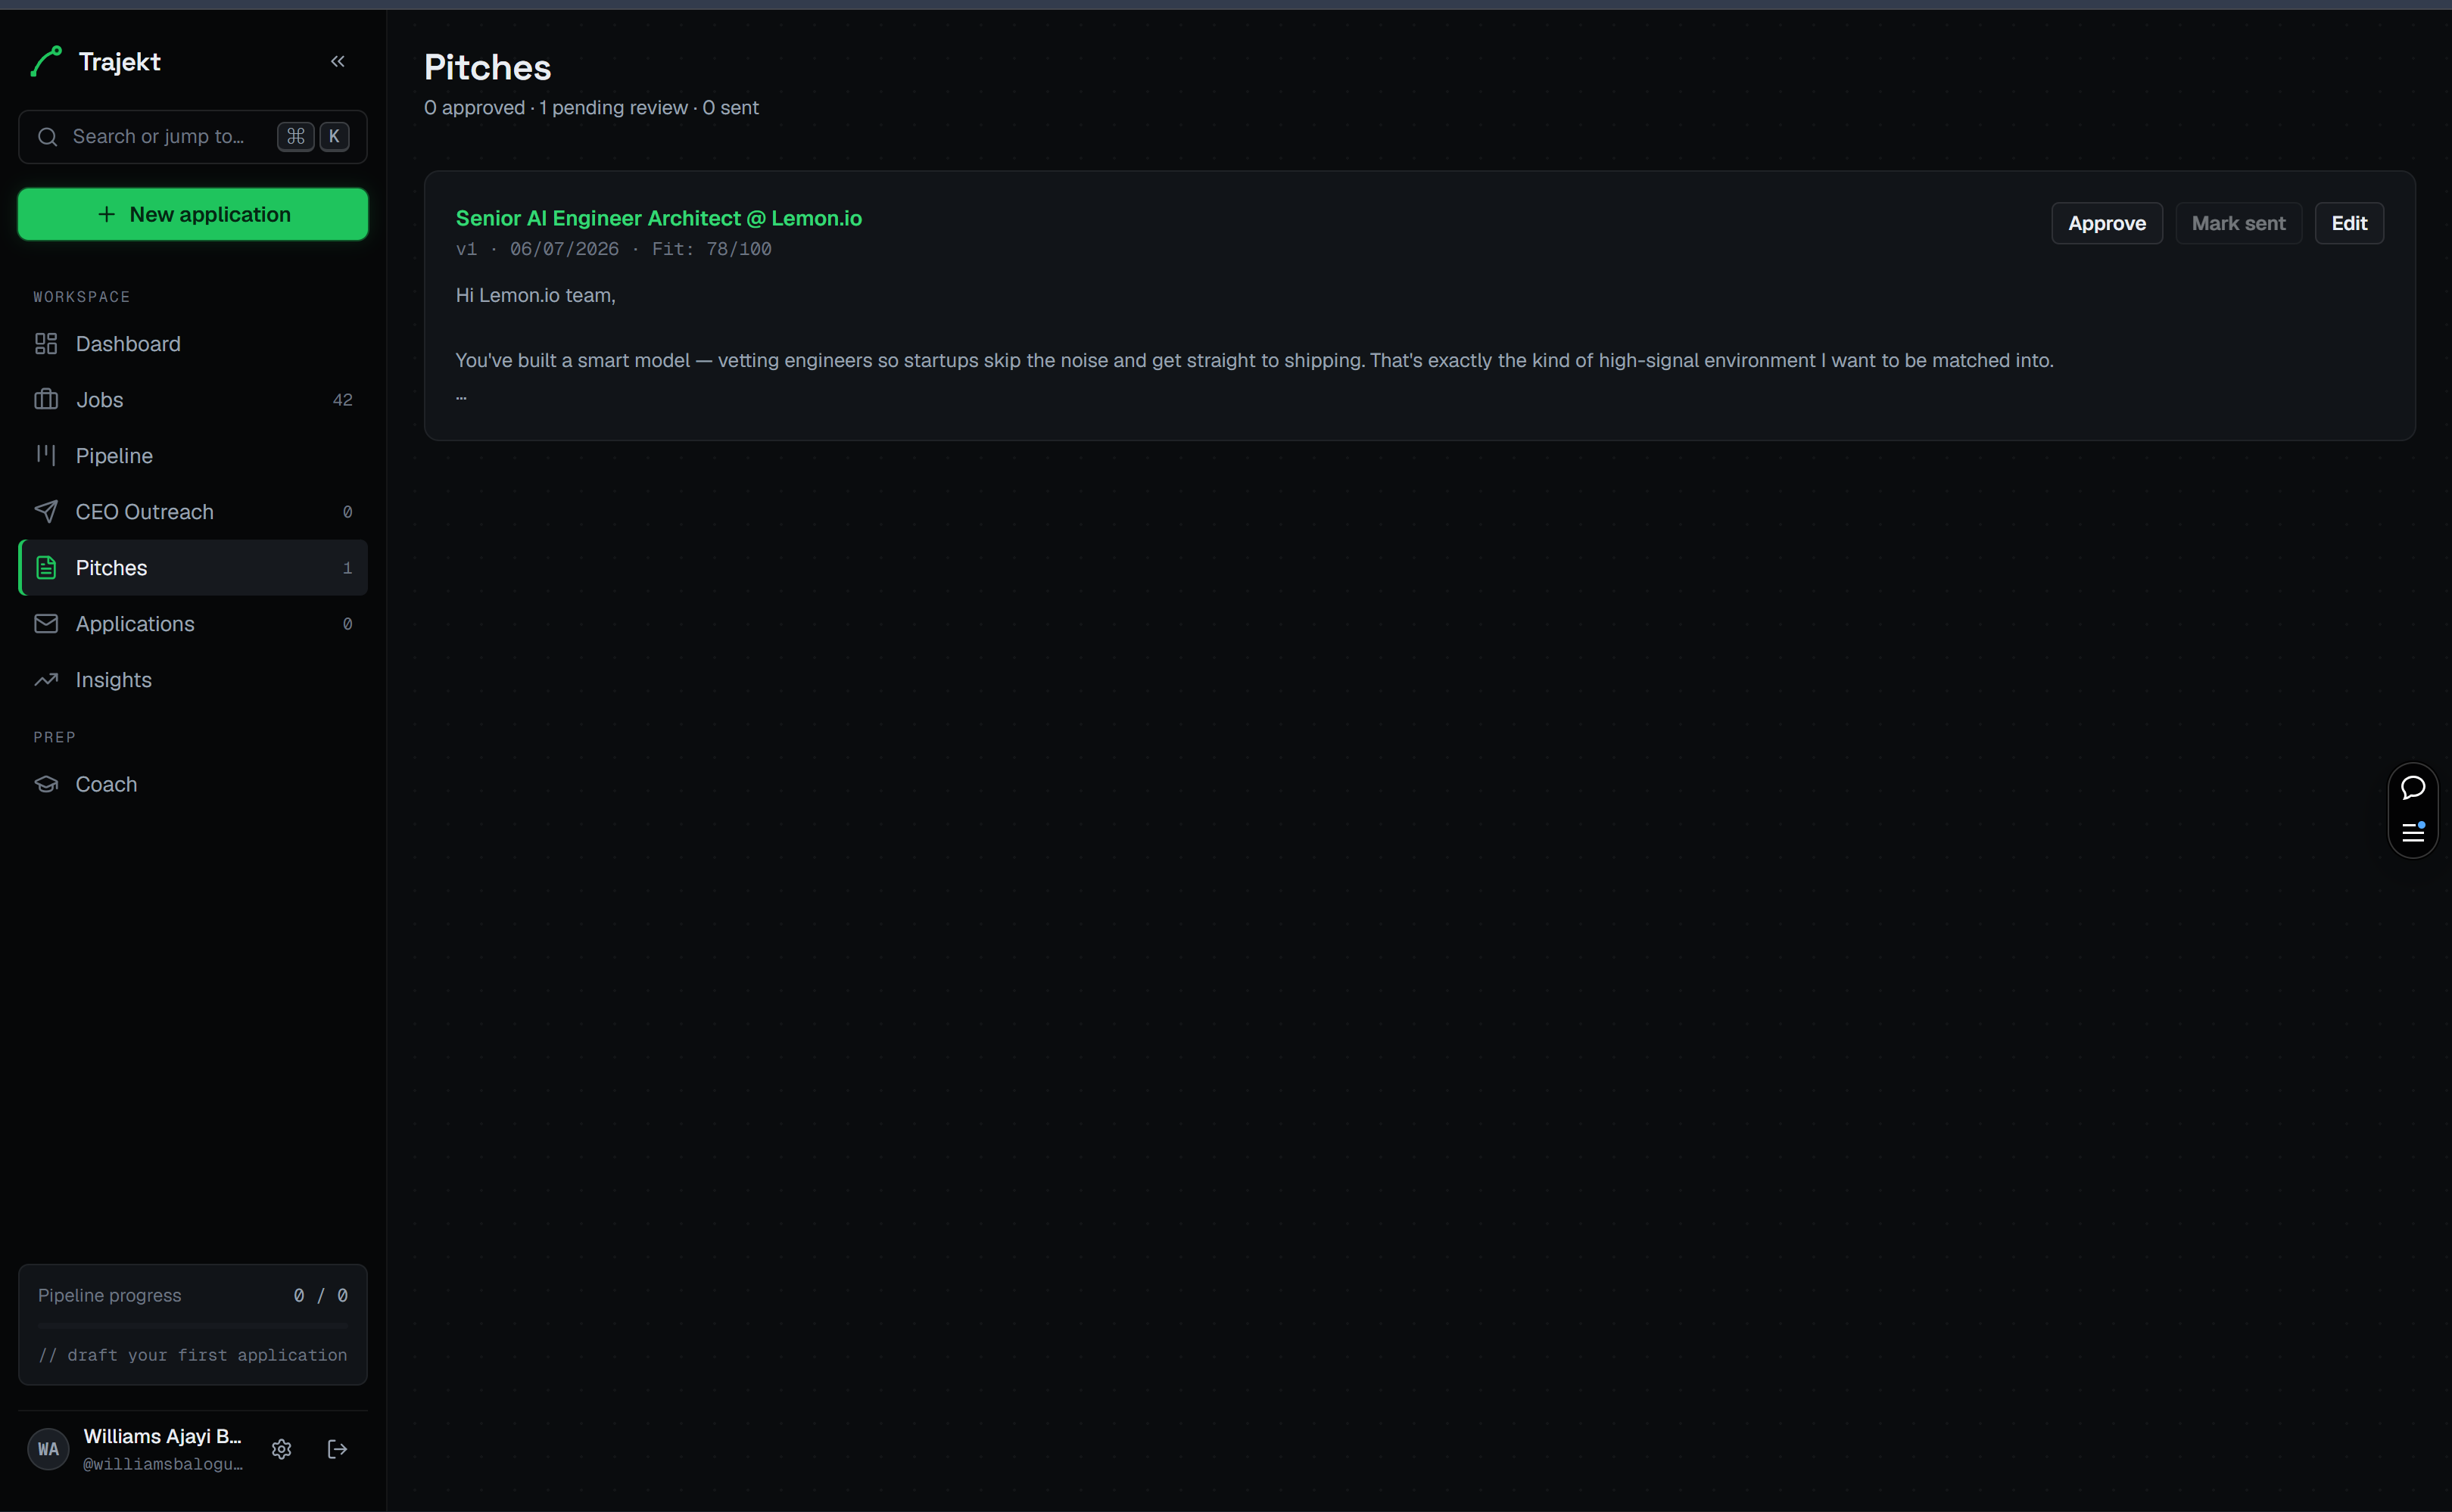This screenshot has height=1512, width=2452.
Task: Click the CEO Outreach paper plane icon
Action: (46, 512)
